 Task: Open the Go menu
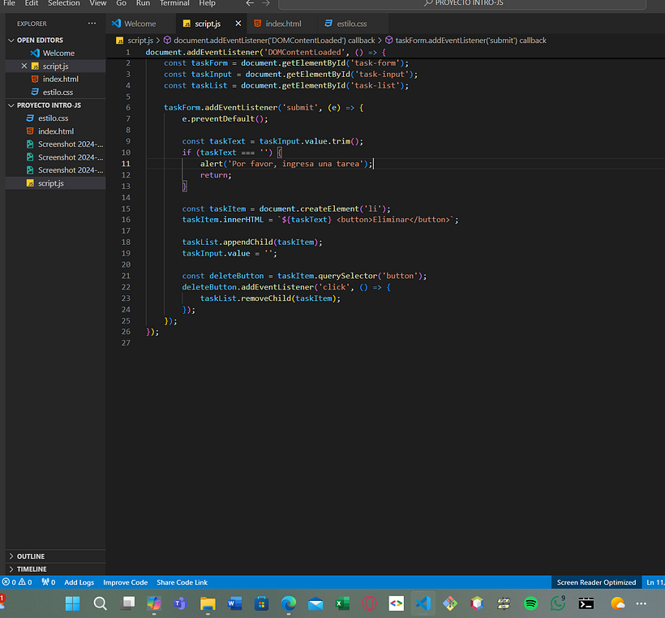[122, 3]
